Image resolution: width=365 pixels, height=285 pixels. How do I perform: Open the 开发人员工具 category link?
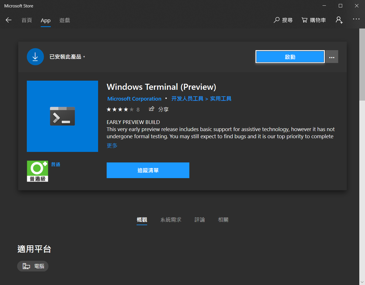point(187,99)
